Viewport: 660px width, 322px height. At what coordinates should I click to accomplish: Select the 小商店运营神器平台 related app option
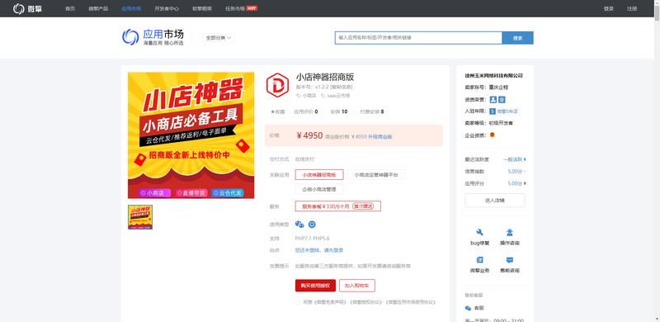click(376, 174)
